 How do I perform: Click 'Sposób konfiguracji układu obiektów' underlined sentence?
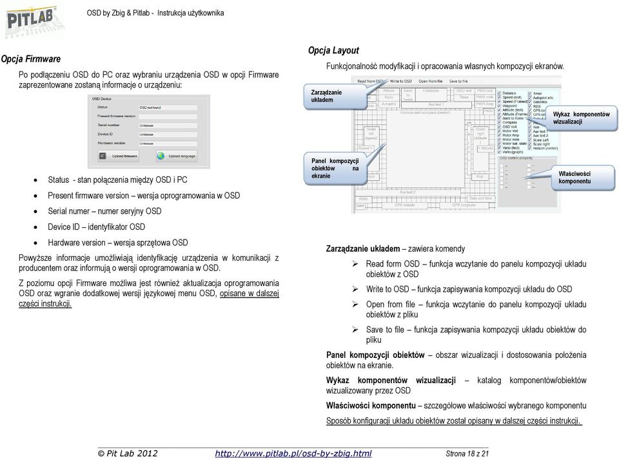[x=454, y=421]
